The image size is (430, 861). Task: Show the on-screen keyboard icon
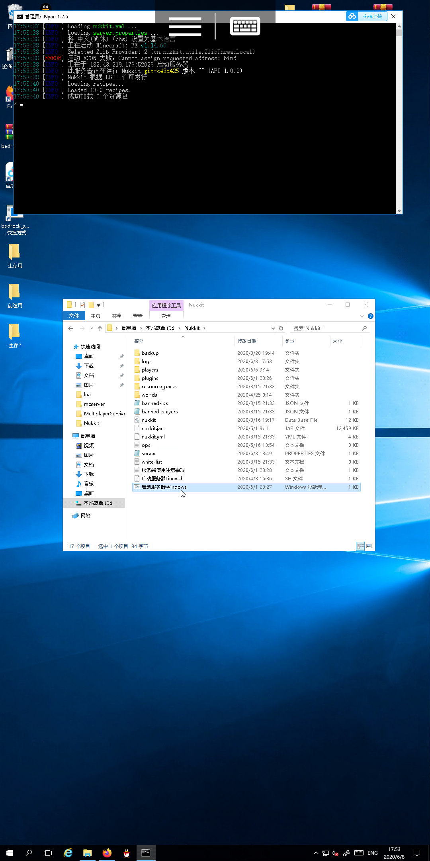pos(245,26)
